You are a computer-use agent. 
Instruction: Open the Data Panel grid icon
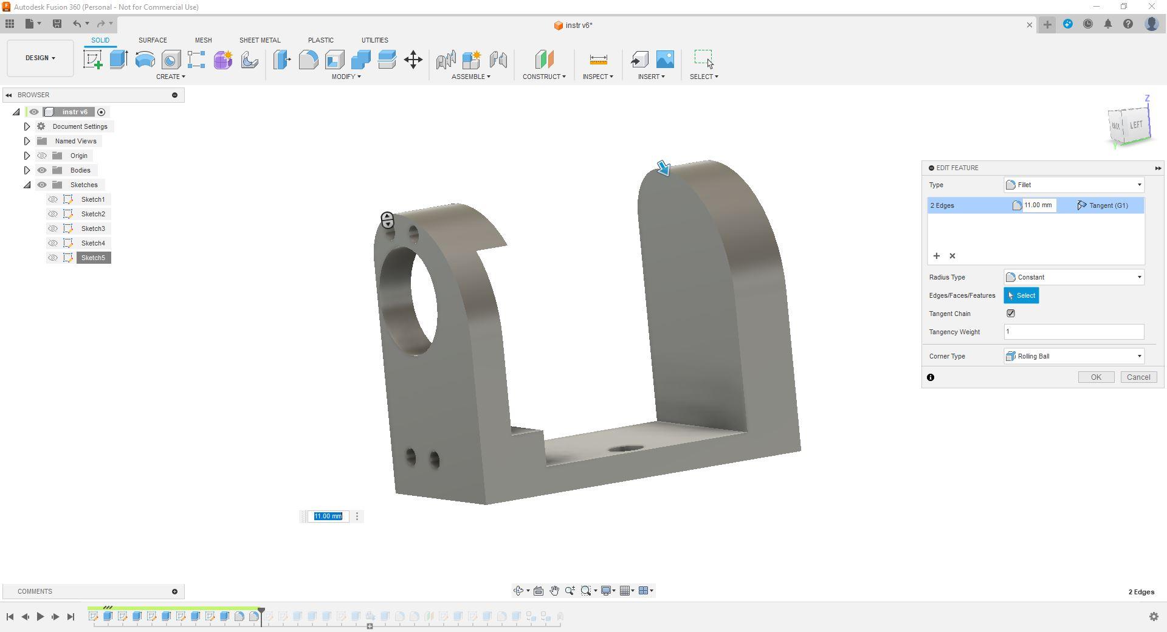10,24
